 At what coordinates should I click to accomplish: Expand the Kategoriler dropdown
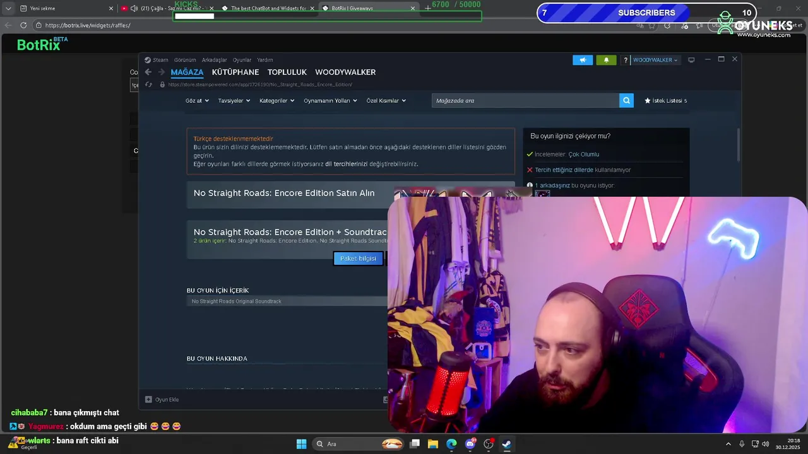[x=277, y=100]
